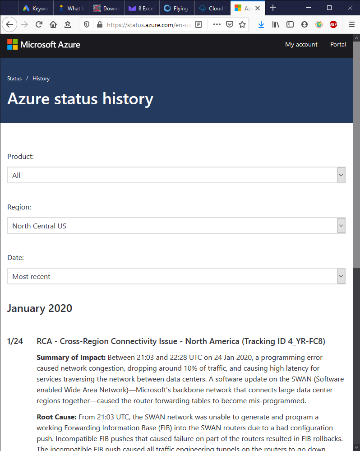The width and height of the screenshot is (360, 451).
Task: Reload the page with the refresh icon
Action: [39, 24]
